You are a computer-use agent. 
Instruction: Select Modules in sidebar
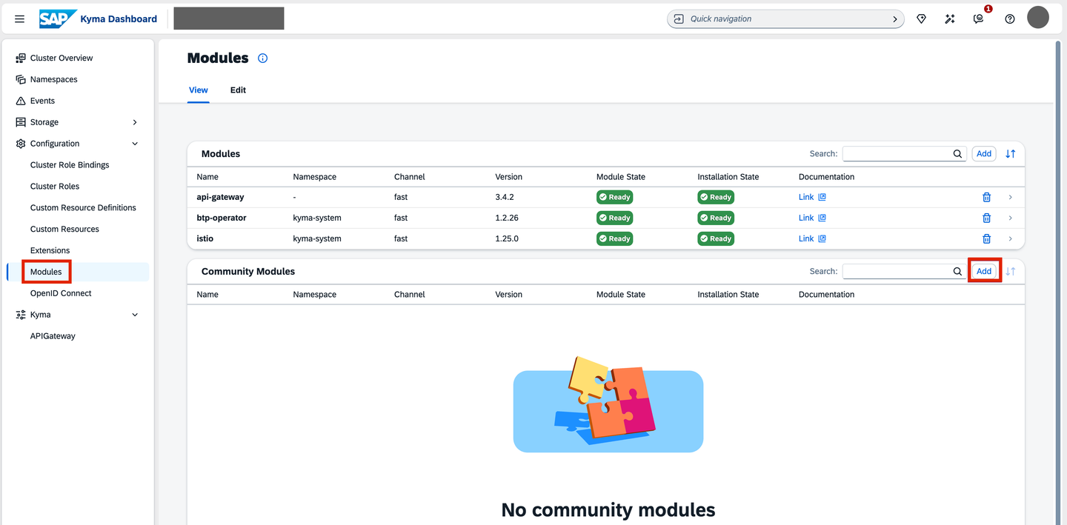pos(46,272)
